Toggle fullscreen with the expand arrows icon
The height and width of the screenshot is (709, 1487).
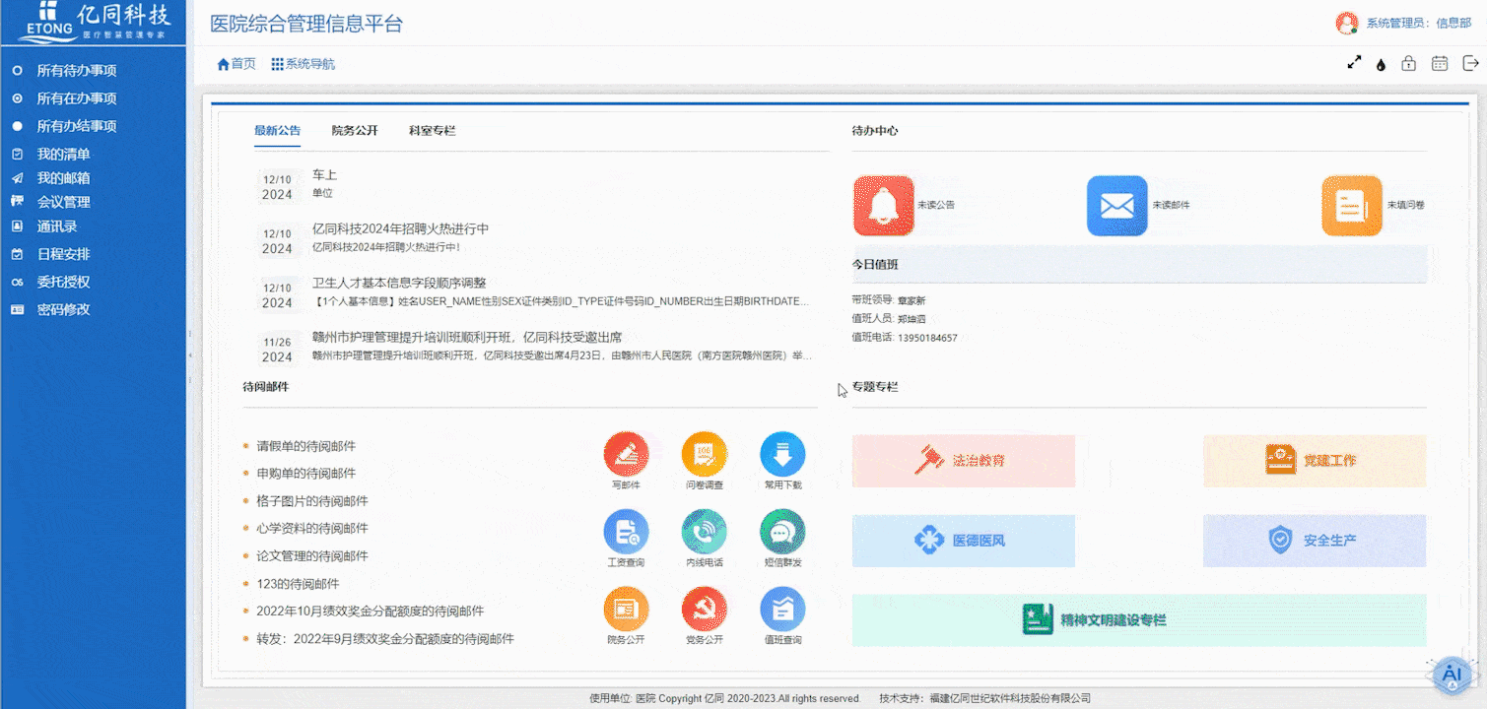tap(1354, 63)
